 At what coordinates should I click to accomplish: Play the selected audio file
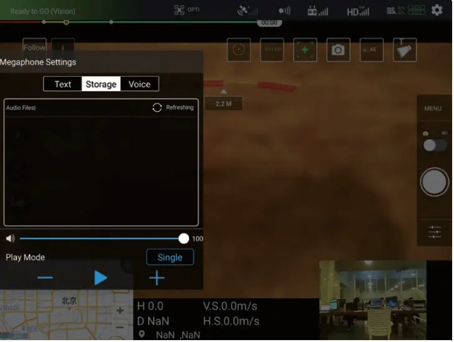(x=100, y=278)
